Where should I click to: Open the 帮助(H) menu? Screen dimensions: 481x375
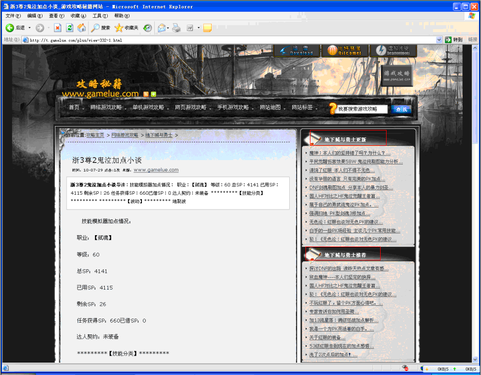pyautogui.click(x=122, y=16)
